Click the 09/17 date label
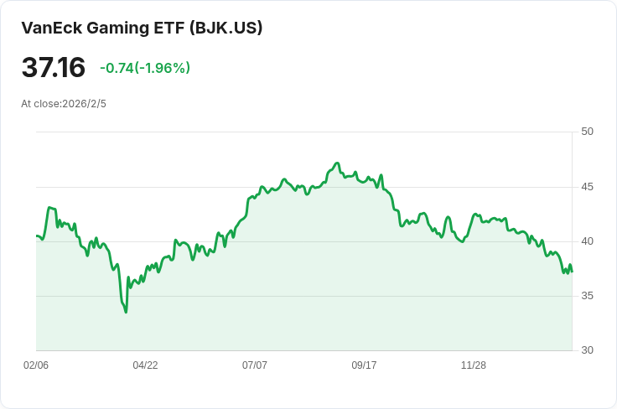This screenshot has height=409, width=617. click(364, 365)
